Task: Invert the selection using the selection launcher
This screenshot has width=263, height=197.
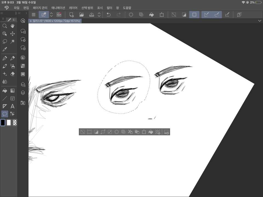Action: point(96,132)
